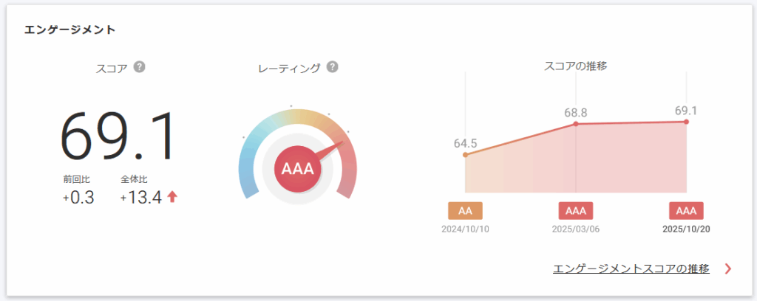Click the AAA circle in the rating gauge
The width and height of the screenshot is (757, 301).
coord(298,169)
